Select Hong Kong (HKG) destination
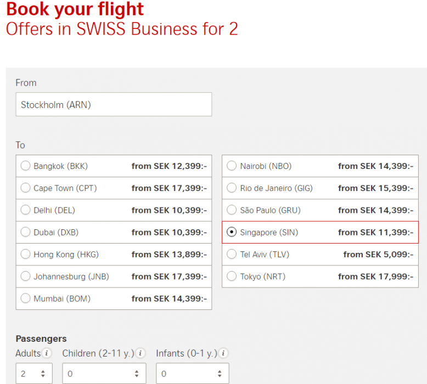Image resolution: width=427 pixels, height=384 pixels. pyautogui.click(x=25, y=255)
